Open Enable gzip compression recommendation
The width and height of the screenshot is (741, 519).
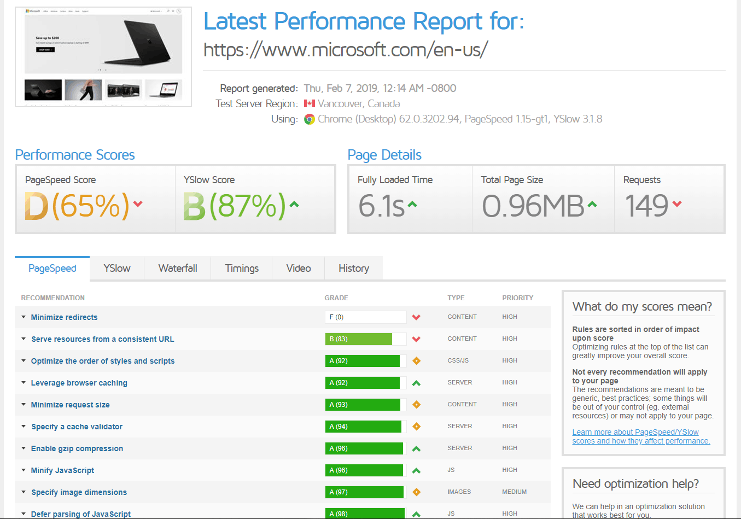77,448
